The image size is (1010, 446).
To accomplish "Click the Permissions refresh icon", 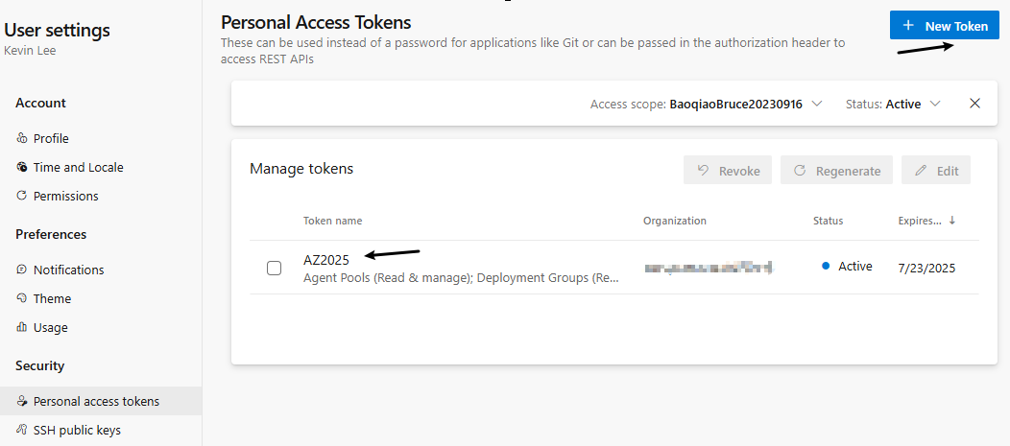I will [x=22, y=196].
